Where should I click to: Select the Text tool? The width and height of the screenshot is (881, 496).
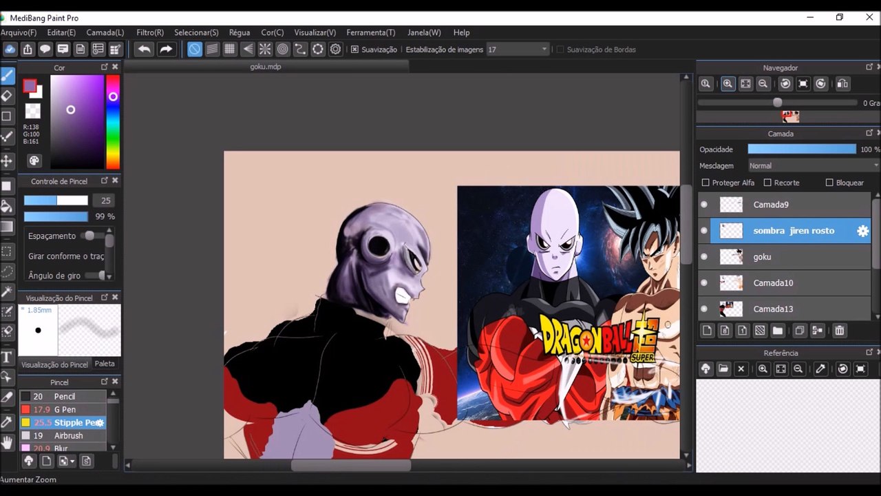7,357
